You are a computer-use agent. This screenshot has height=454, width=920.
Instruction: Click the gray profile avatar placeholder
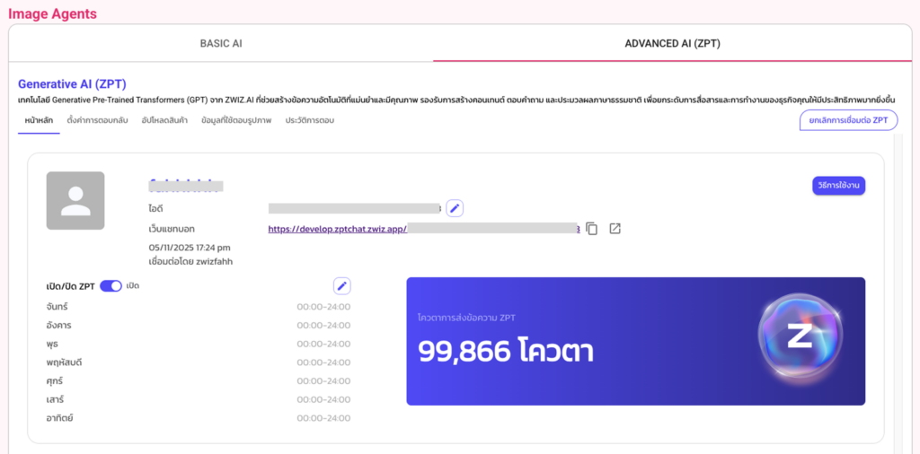tap(75, 201)
